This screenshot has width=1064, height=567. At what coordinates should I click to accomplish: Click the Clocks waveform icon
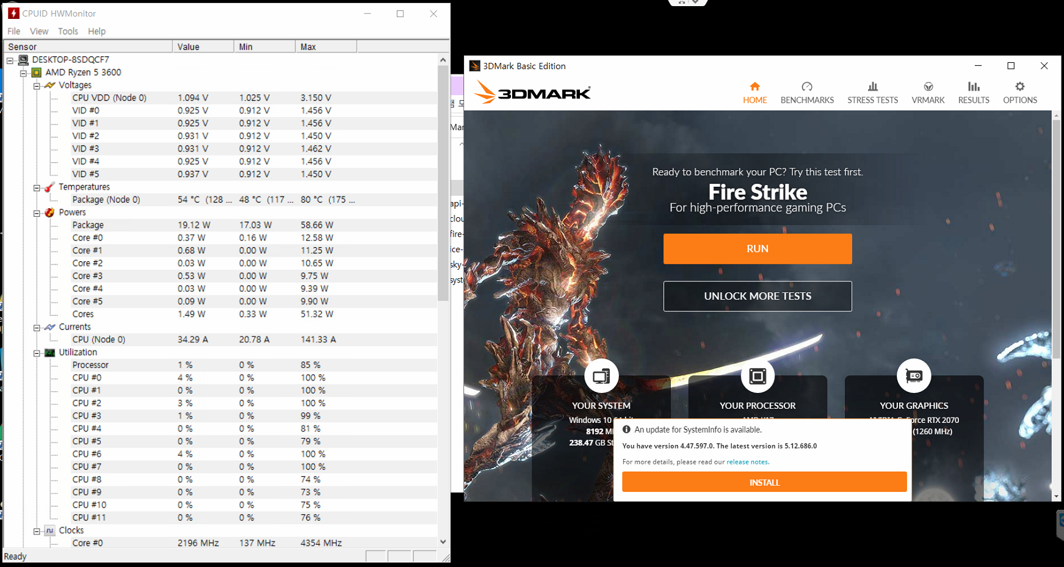point(50,531)
